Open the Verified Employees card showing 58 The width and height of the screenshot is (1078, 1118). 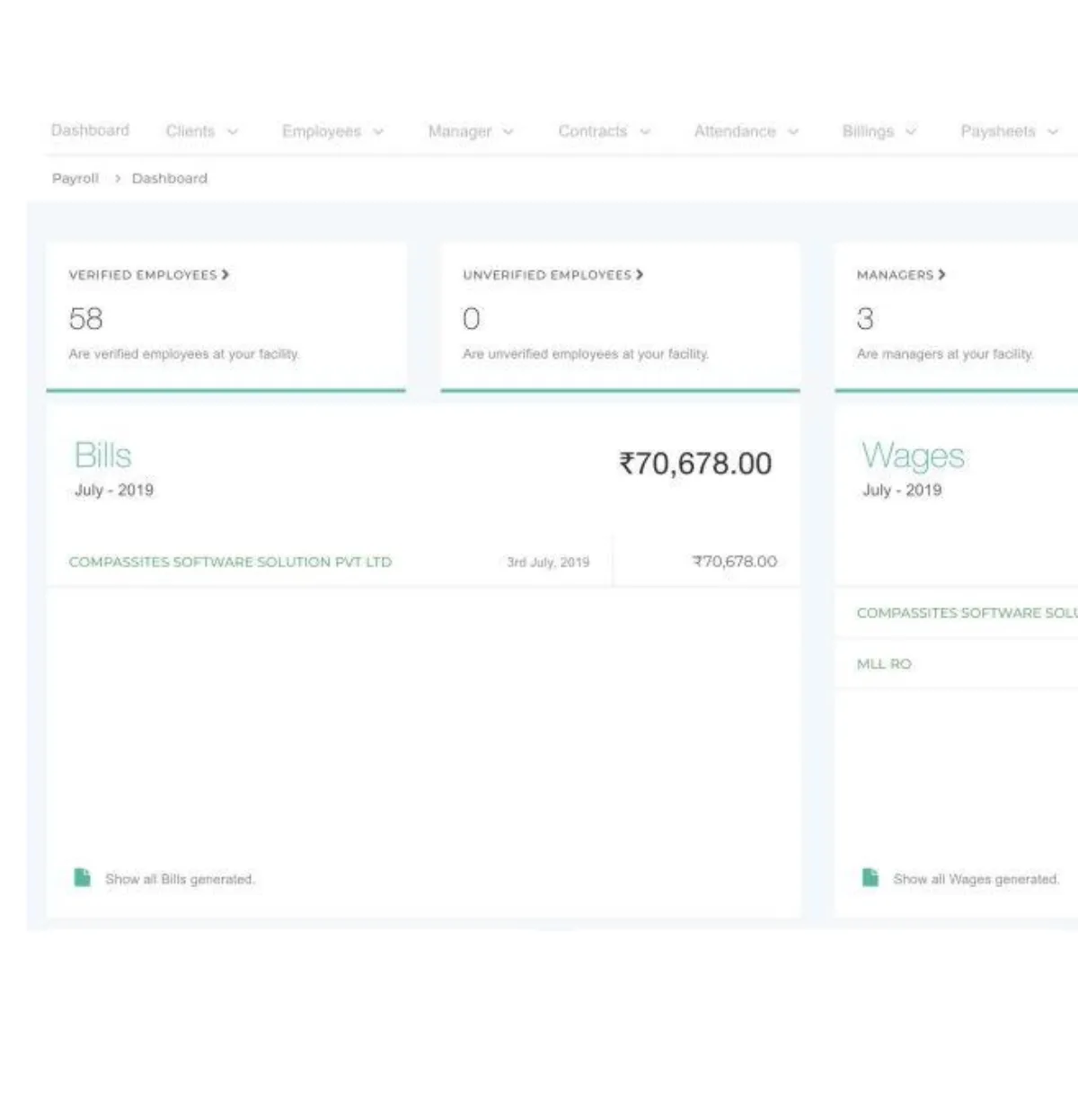coord(225,316)
